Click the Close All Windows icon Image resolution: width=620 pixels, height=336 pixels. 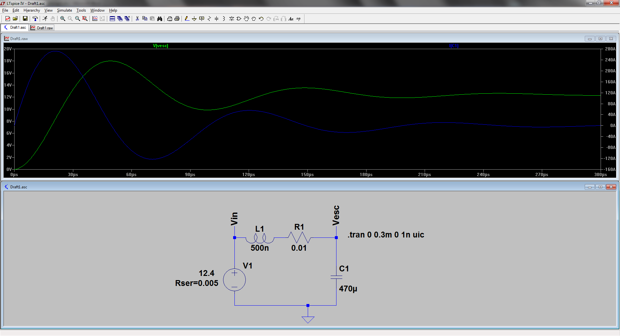pyautogui.click(x=127, y=19)
